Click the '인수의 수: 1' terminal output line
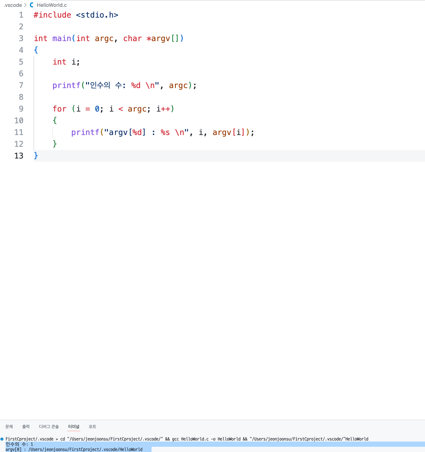 [19, 444]
